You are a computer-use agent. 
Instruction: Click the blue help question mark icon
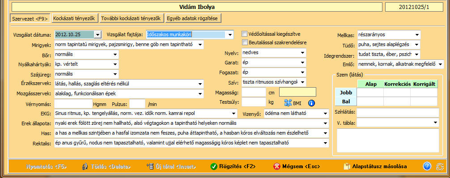click(x=427, y=166)
